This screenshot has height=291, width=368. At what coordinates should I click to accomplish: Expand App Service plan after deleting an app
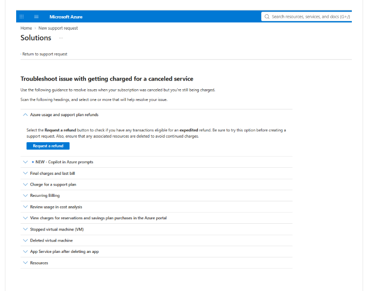[156, 252]
